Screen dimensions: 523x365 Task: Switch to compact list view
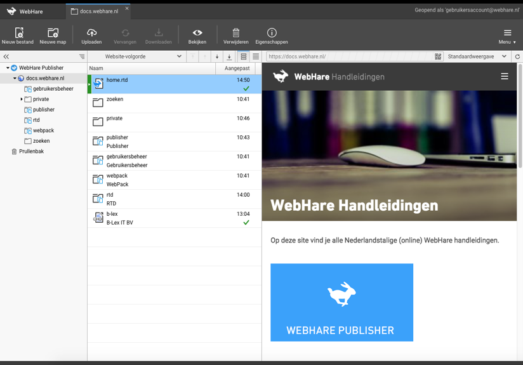[256, 56]
